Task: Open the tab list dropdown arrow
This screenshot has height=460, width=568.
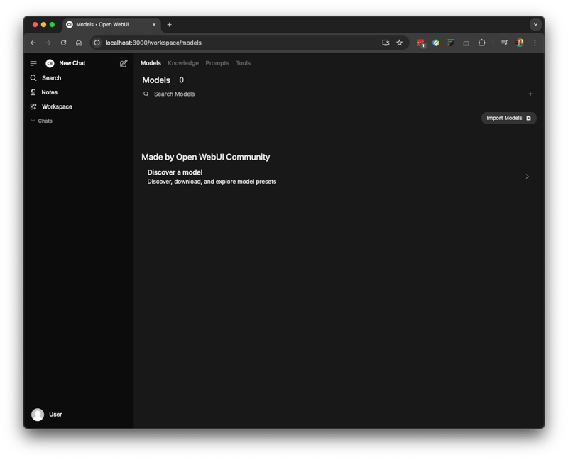Action: click(x=535, y=24)
